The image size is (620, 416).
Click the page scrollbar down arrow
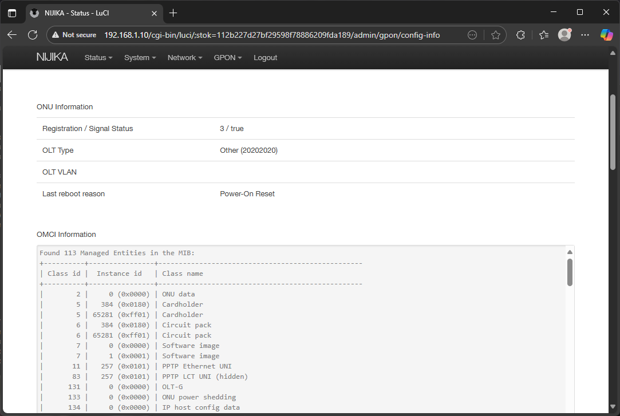pos(613,406)
